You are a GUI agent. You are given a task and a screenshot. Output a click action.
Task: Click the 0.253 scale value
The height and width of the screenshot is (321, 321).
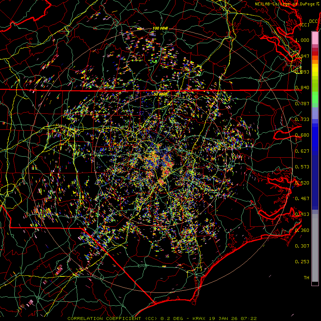[302, 262]
